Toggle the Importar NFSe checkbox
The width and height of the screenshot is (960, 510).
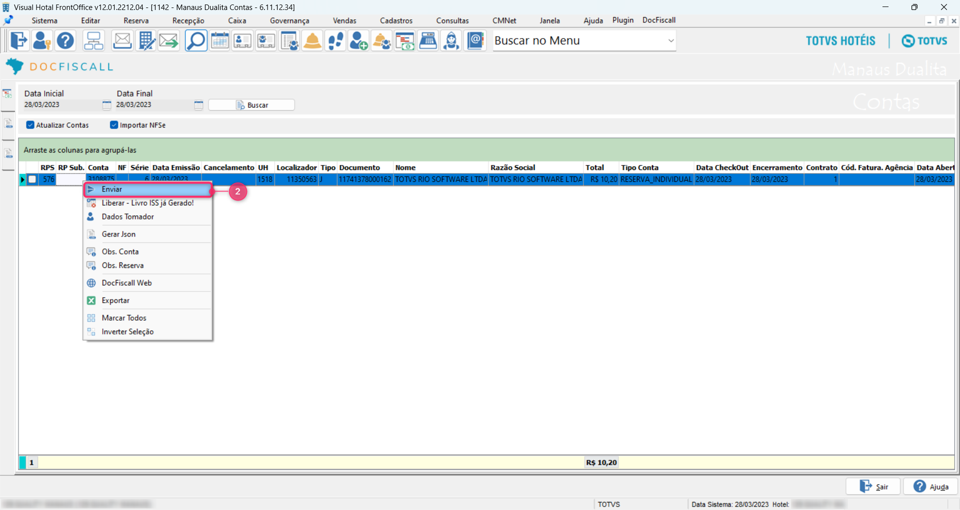(x=114, y=125)
